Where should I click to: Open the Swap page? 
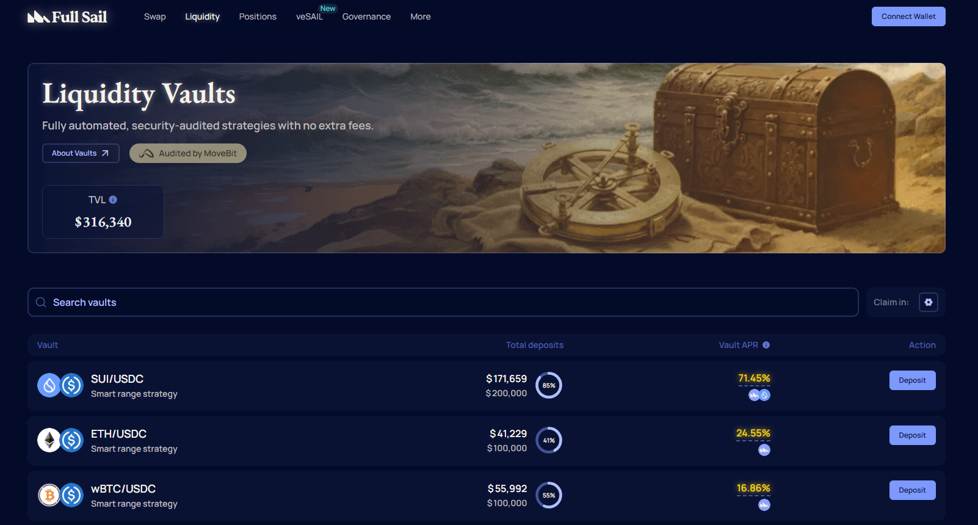[x=154, y=16]
